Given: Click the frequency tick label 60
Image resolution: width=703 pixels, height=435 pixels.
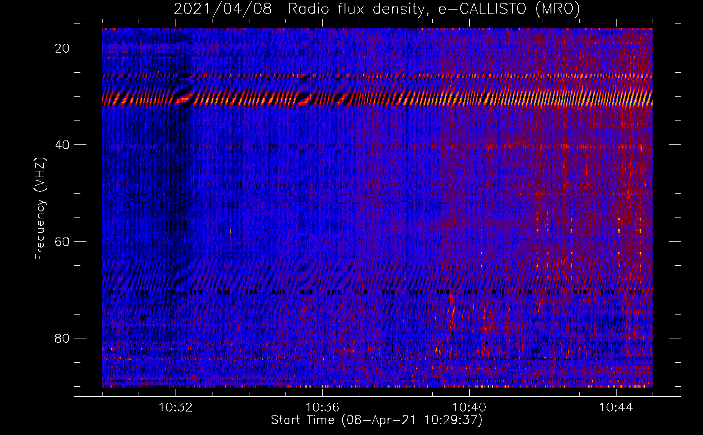Looking at the screenshot, I should [x=62, y=241].
